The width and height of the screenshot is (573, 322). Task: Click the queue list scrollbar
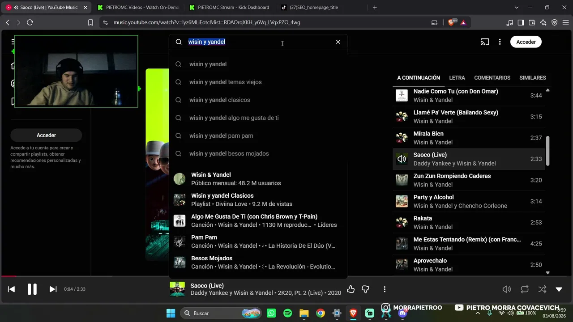tap(547, 151)
